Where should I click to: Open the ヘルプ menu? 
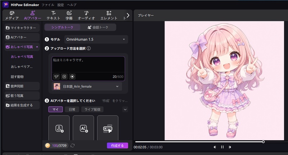tap(72, 5)
